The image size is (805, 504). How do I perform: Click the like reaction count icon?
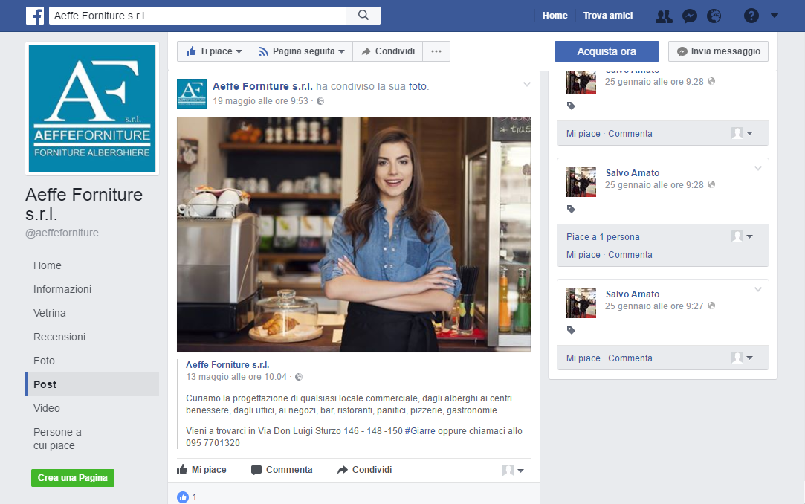(183, 497)
